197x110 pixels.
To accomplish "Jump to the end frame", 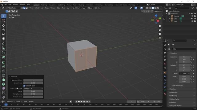I will 89,102.
